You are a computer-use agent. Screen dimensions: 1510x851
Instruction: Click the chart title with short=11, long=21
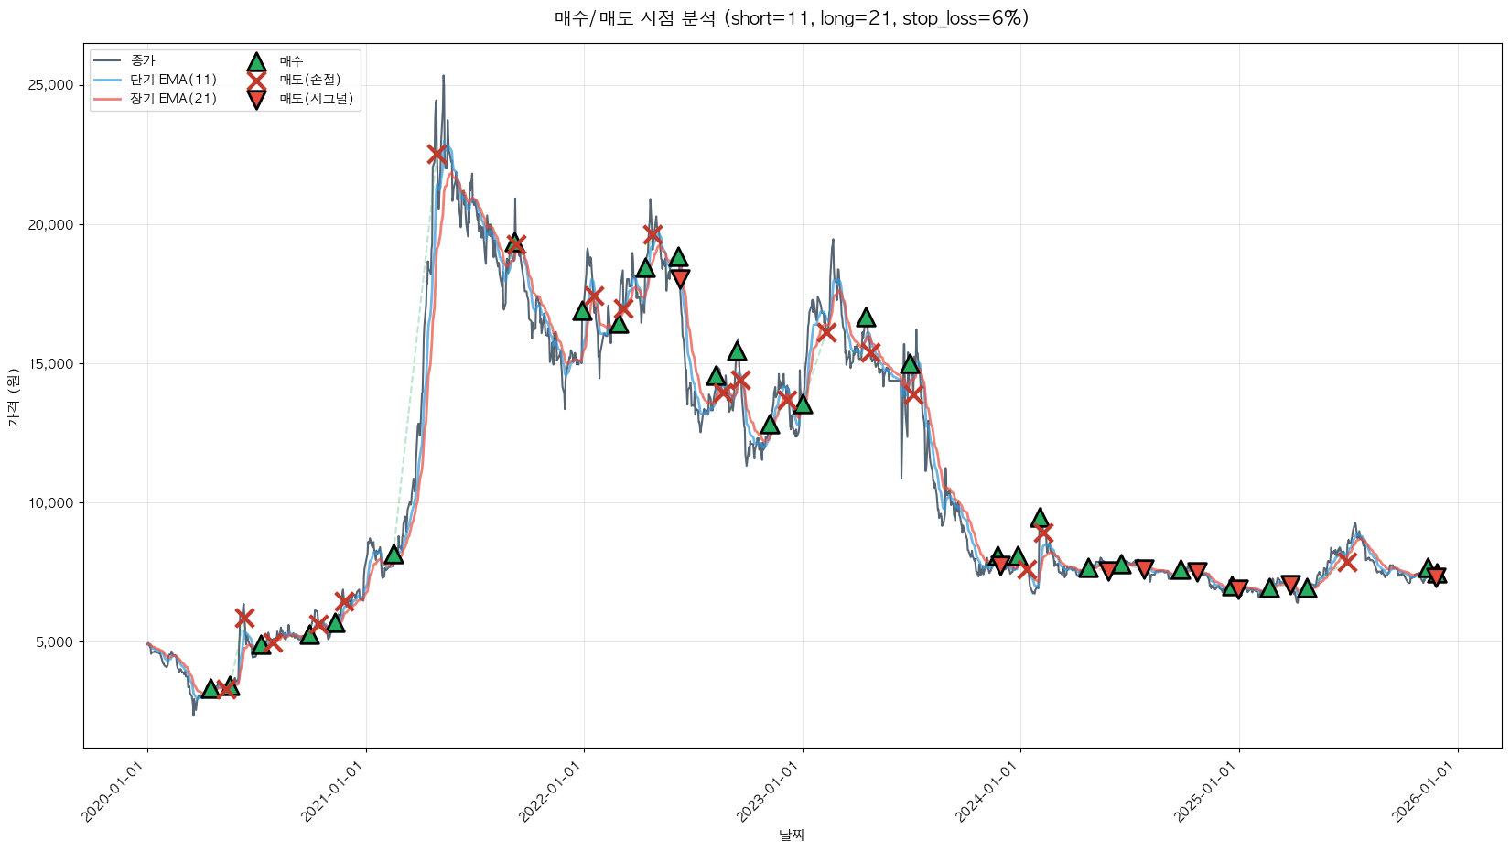792,18
